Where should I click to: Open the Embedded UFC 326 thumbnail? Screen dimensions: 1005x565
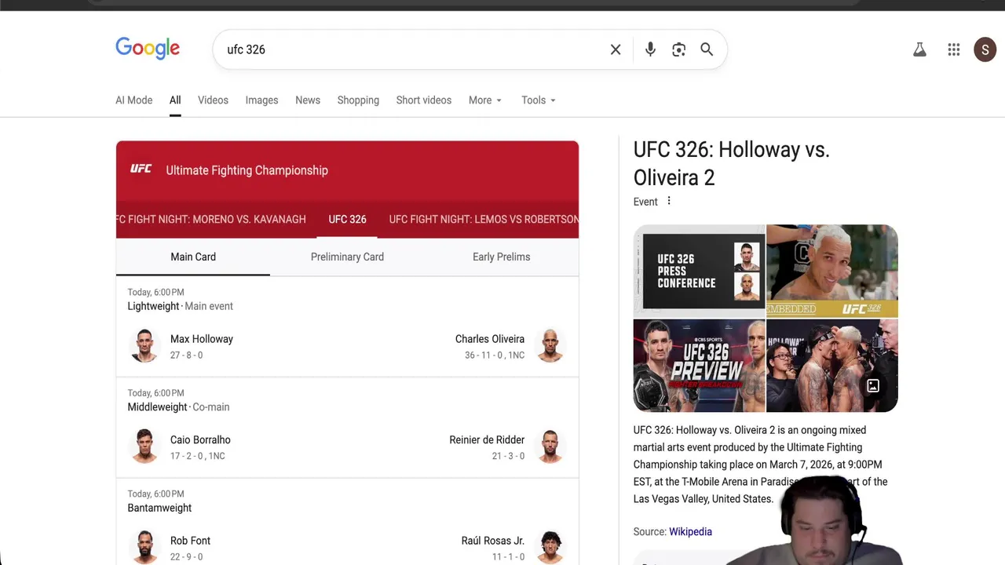pyautogui.click(x=832, y=271)
